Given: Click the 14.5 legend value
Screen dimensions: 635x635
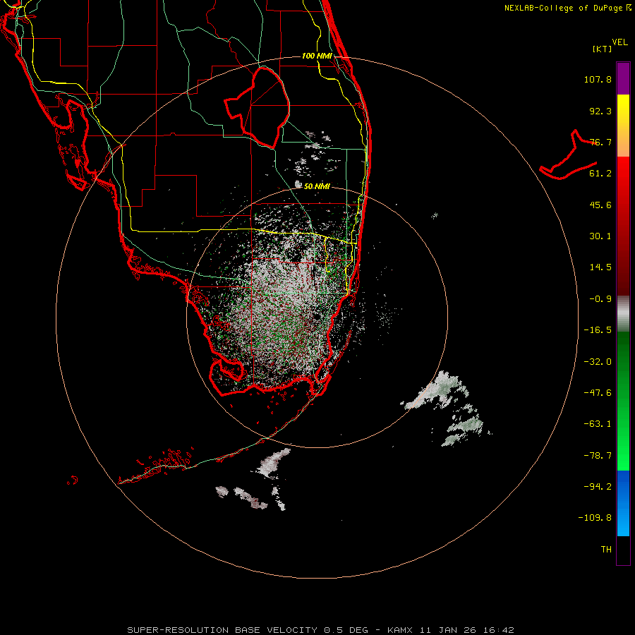Looking at the screenshot, I should [x=600, y=267].
